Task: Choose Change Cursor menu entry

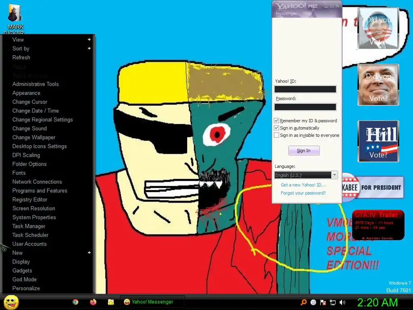Action: 48,102
